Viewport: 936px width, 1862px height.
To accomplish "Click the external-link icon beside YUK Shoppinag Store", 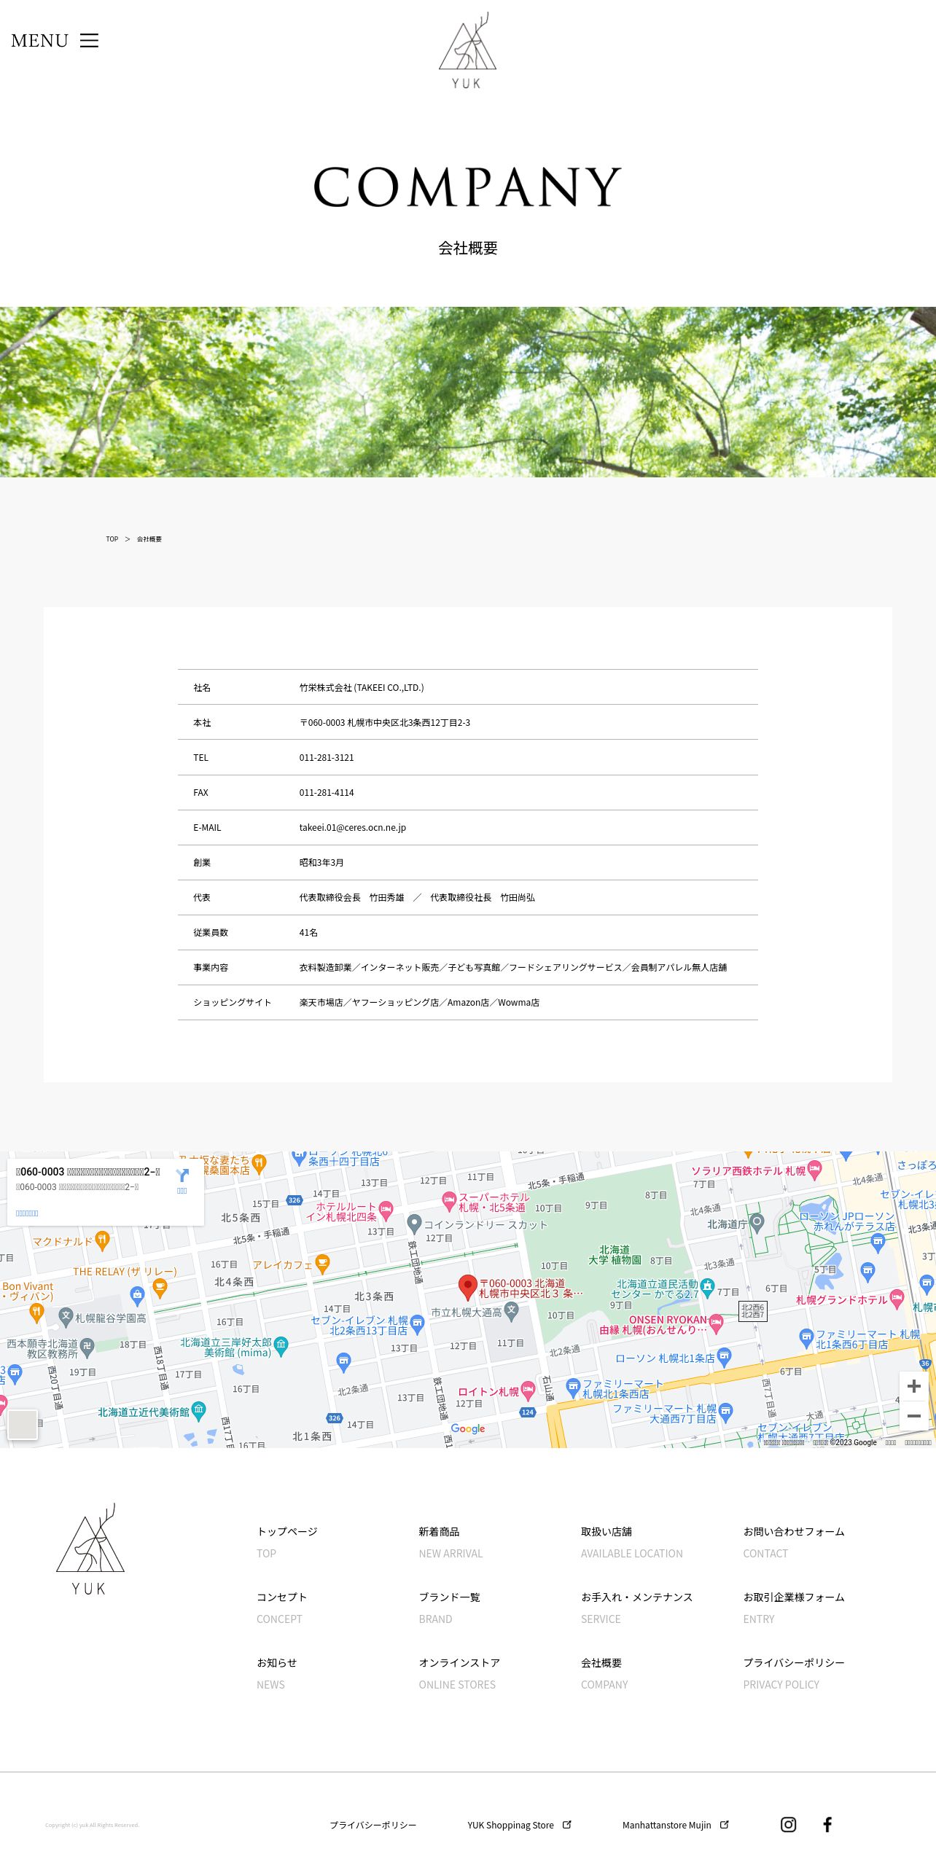I will point(566,1824).
